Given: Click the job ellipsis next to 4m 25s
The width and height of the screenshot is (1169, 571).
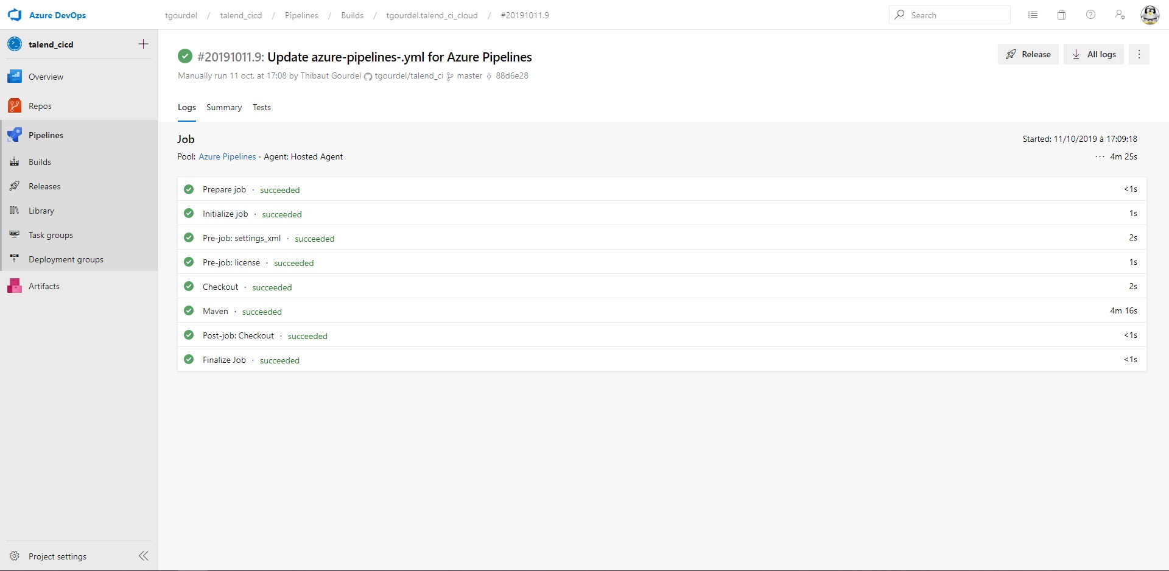Looking at the screenshot, I should coord(1100,156).
